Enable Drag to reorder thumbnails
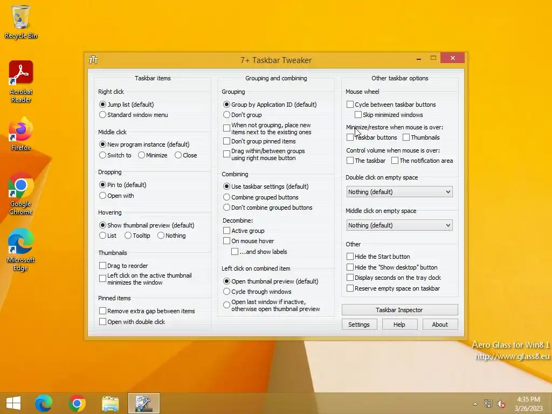This screenshot has width=552, height=414. (123, 266)
